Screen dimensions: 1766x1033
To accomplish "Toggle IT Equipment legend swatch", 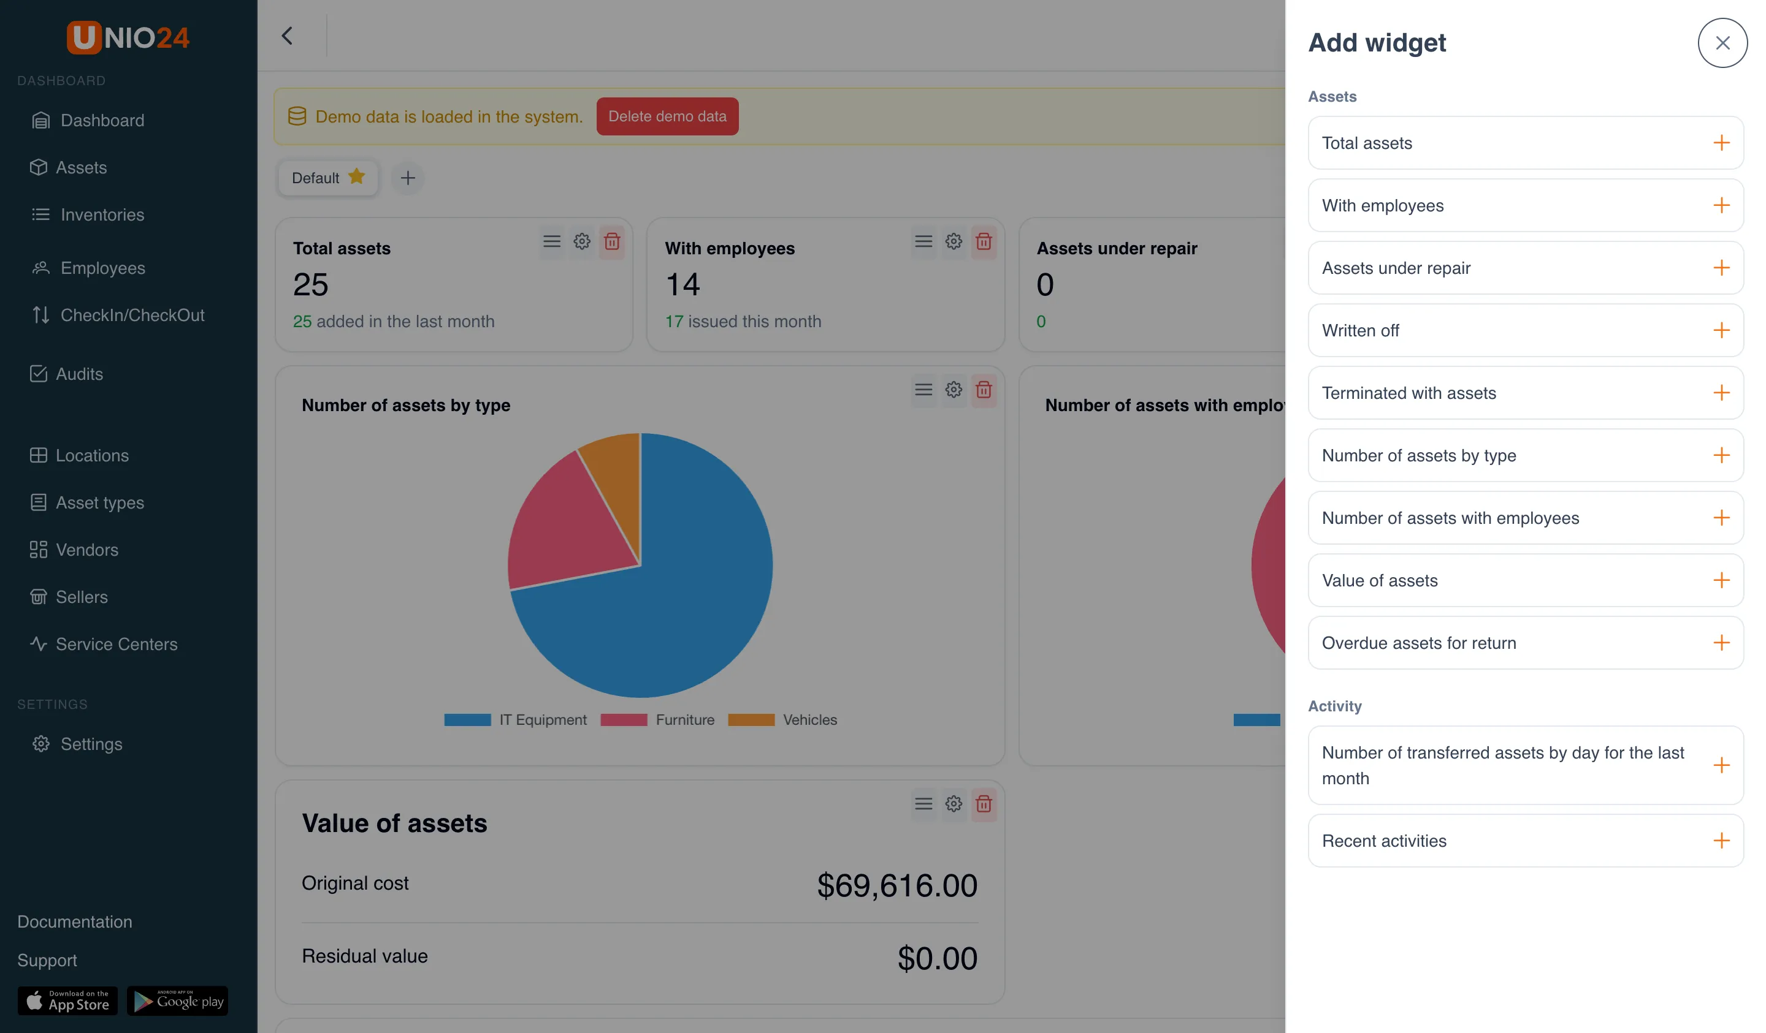I will coord(467,720).
